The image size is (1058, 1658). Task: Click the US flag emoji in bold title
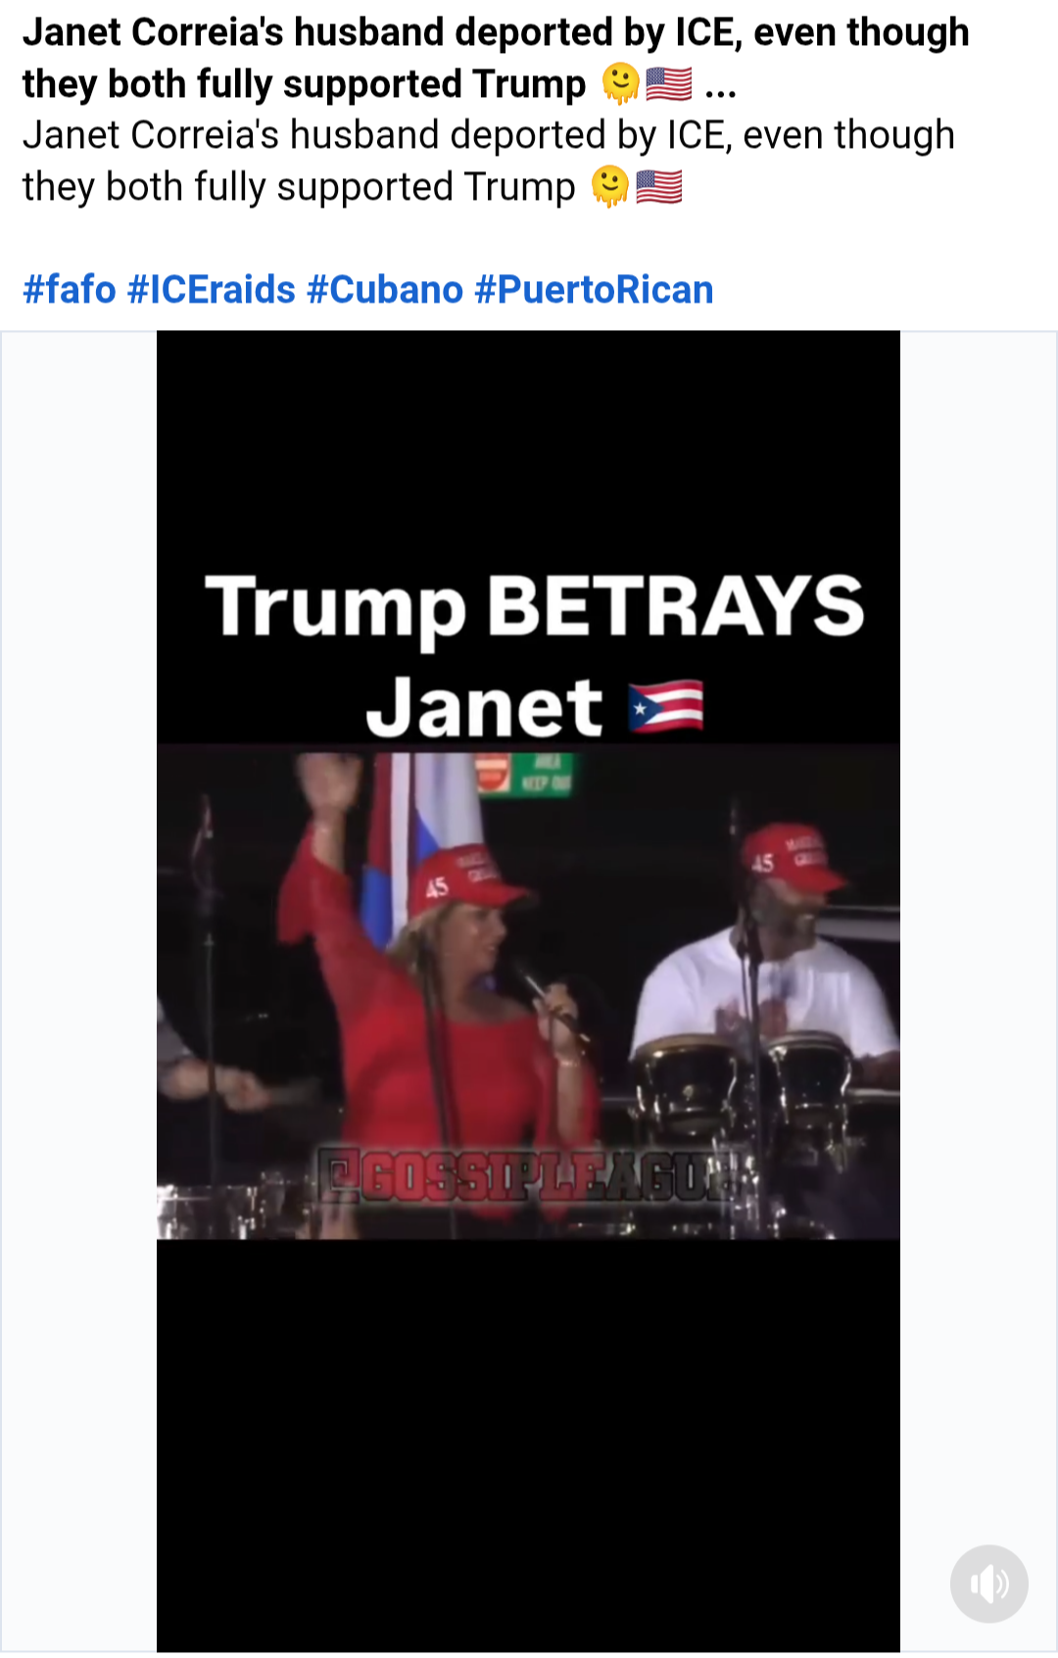[x=669, y=84]
